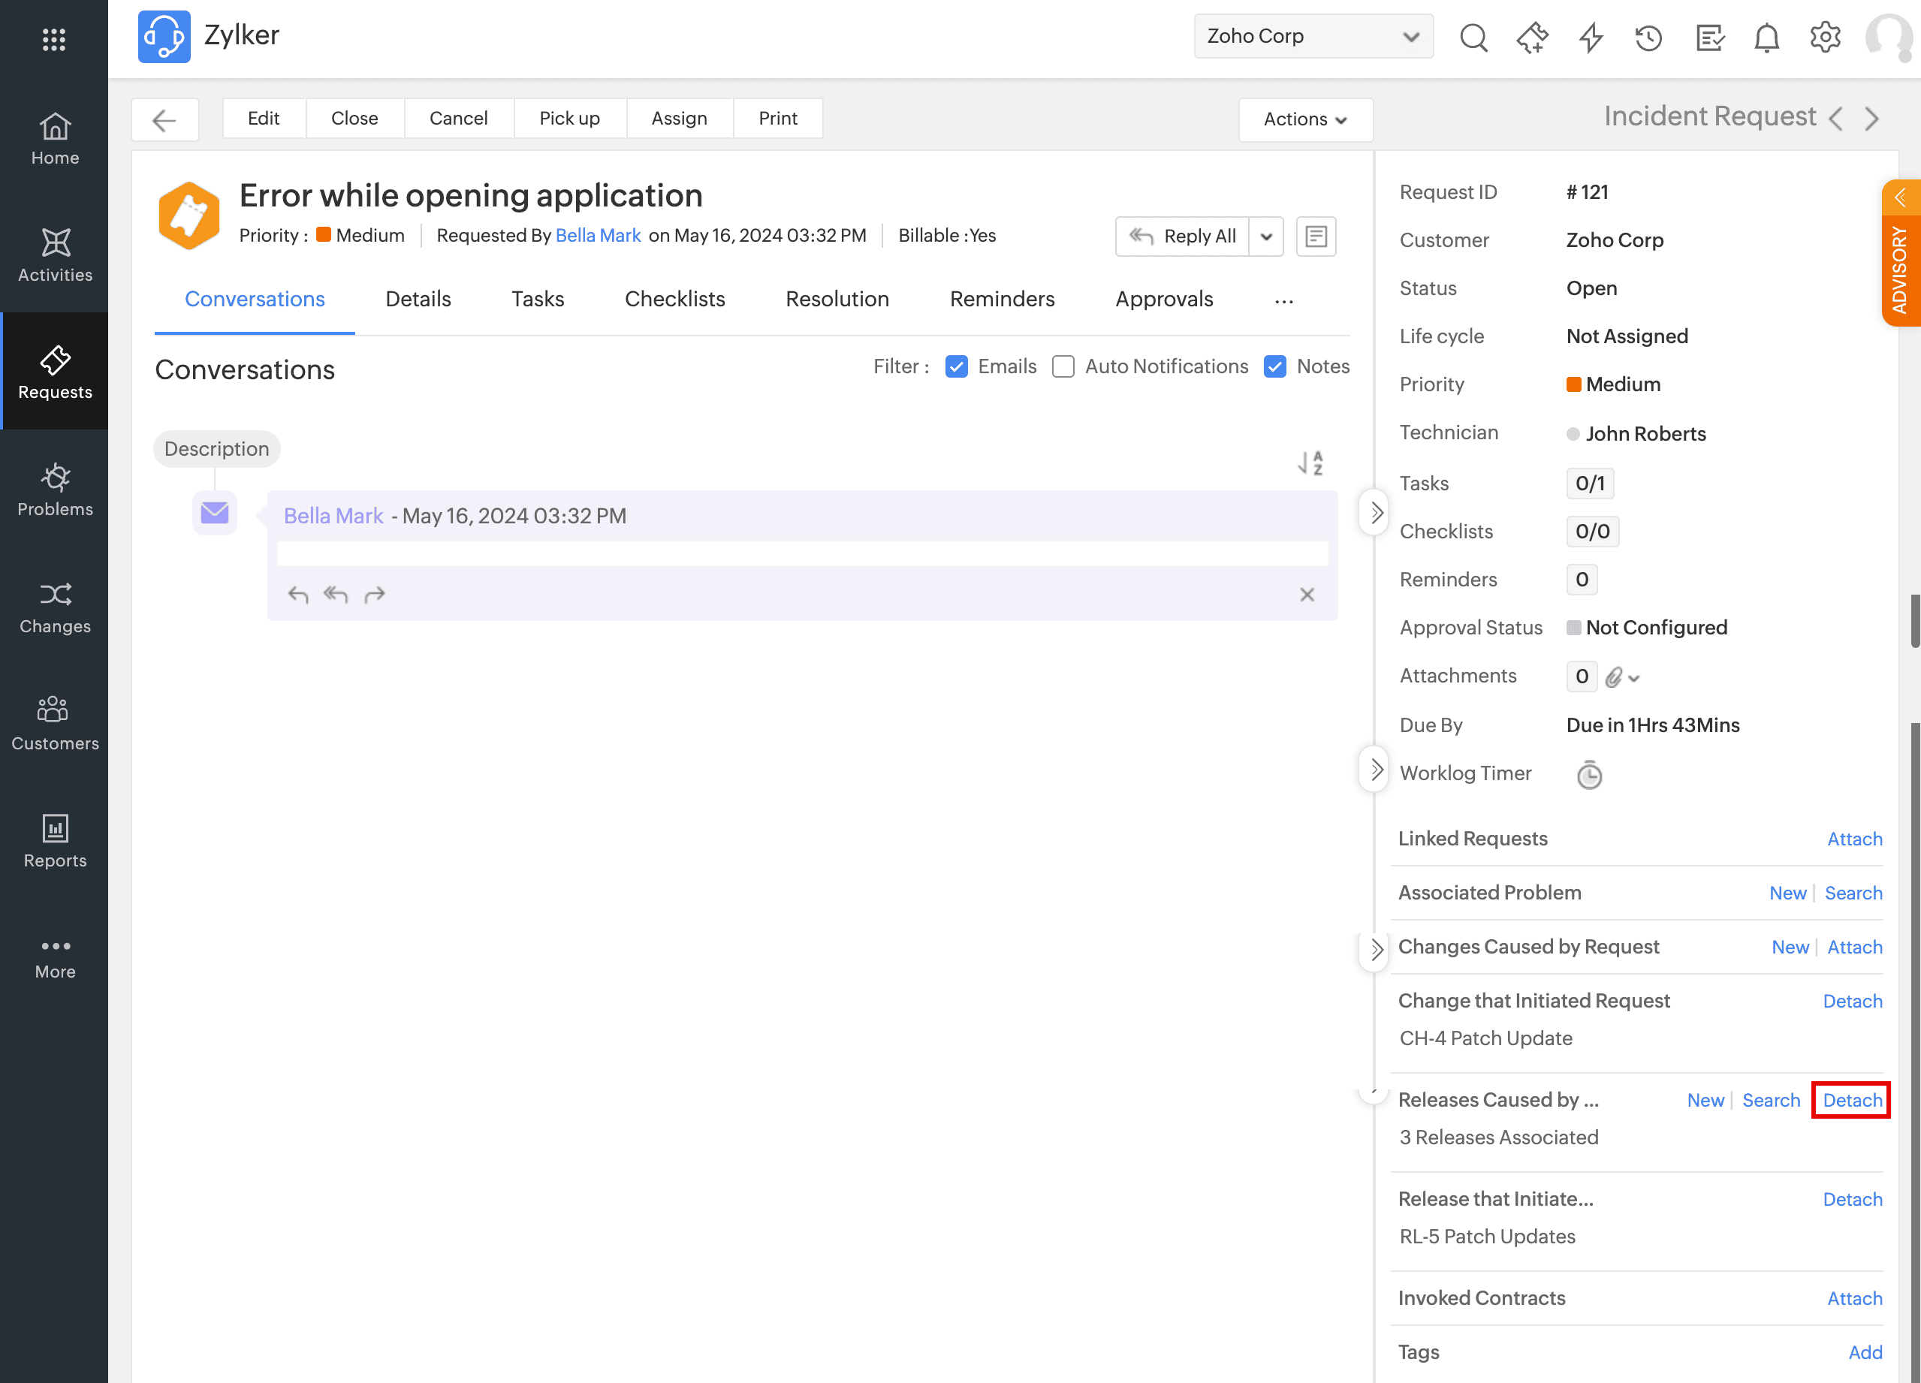Start the Worklog Timer clock icon
Image resolution: width=1921 pixels, height=1383 pixels.
tap(1588, 775)
